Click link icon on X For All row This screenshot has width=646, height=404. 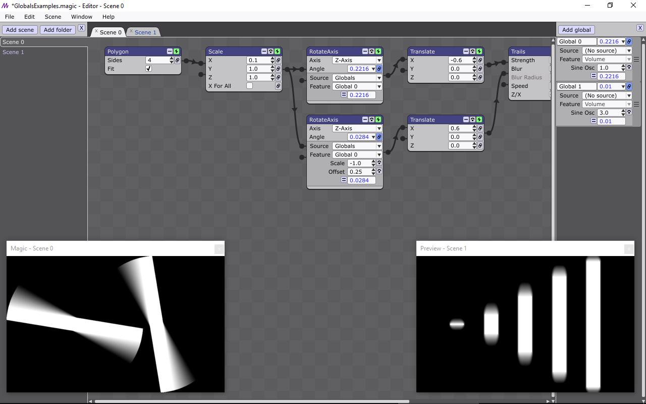[278, 86]
